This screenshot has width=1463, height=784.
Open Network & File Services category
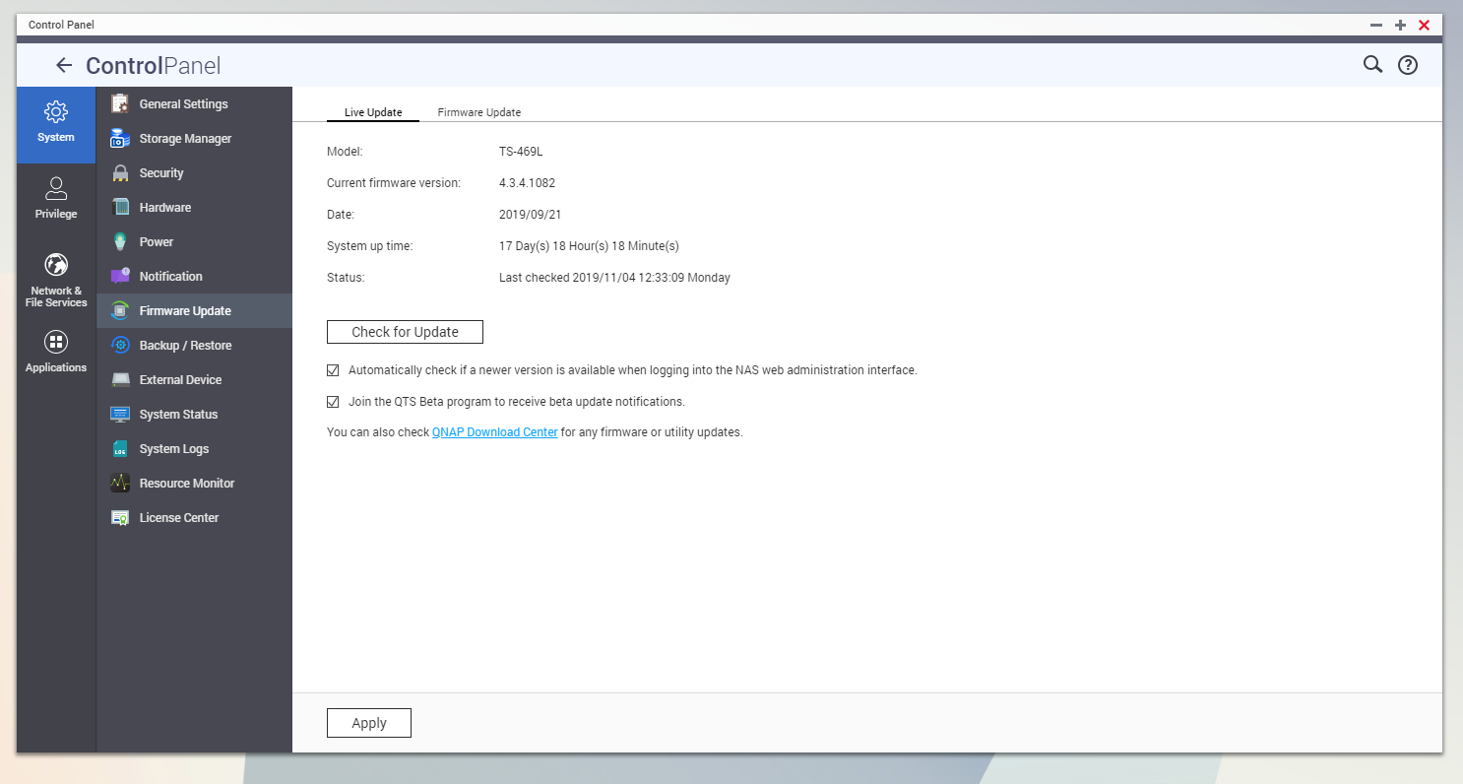56,281
